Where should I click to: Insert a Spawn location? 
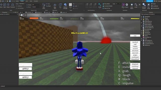(127, 5)
